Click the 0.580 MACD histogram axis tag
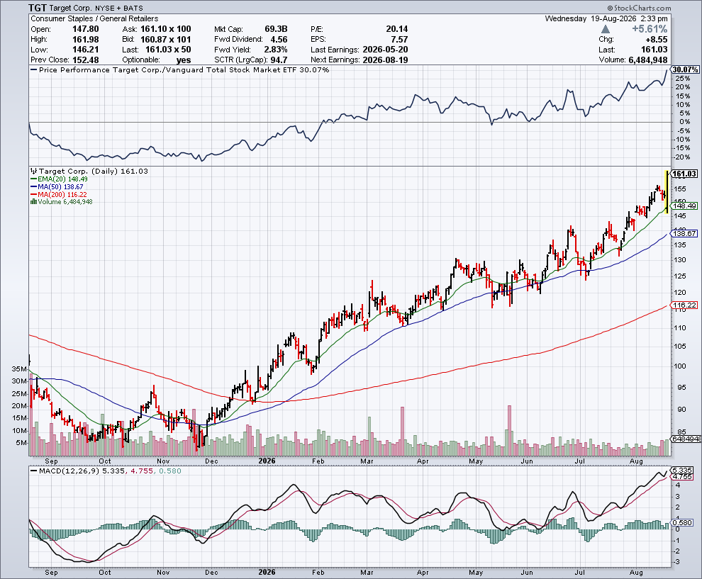The height and width of the screenshot is (579, 702). tap(683, 522)
